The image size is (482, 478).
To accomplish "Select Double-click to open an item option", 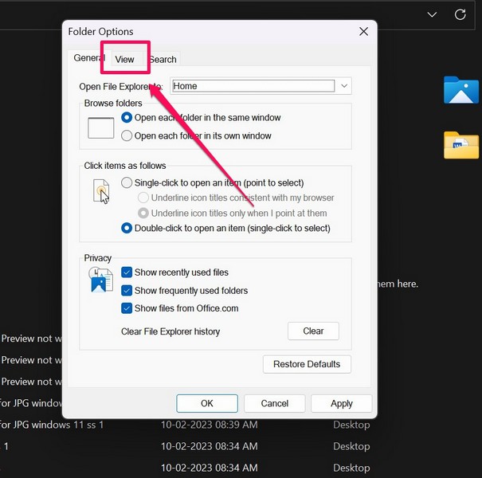I will pyautogui.click(x=127, y=228).
